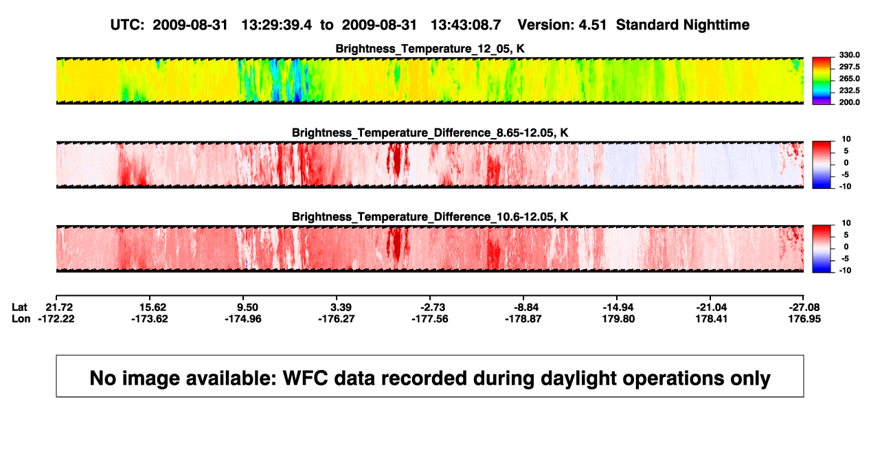Click the start time 13:29:39.4

click(x=277, y=25)
